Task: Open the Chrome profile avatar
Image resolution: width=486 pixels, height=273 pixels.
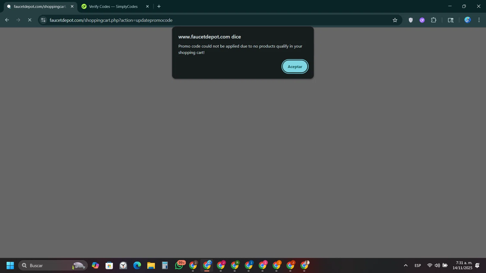Action: point(468,20)
